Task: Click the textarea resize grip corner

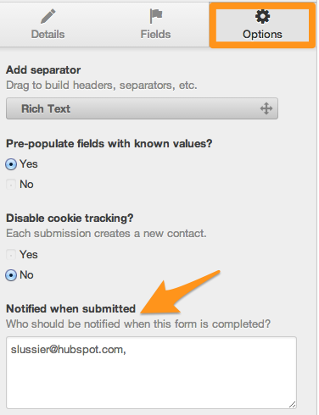Action: (293, 405)
